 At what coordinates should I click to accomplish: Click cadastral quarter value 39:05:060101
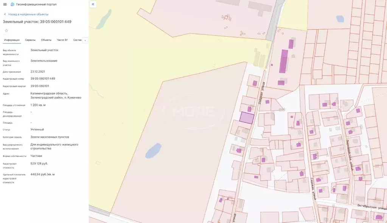point(40,86)
